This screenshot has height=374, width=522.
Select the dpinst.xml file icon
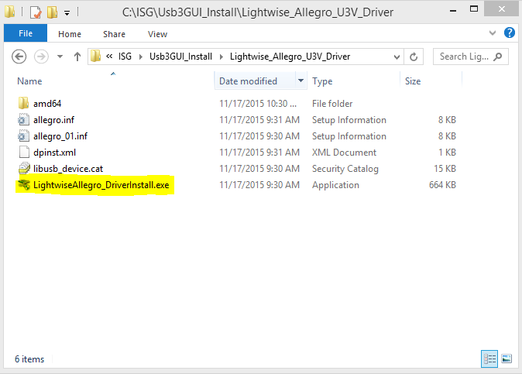point(24,152)
